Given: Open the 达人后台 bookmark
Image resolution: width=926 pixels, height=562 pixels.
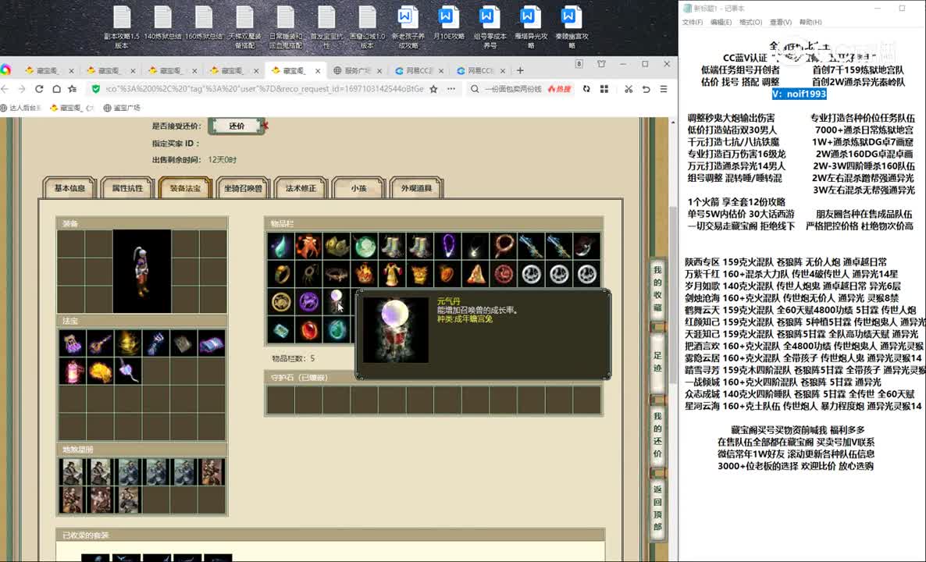Looking at the screenshot, I should click(x=21, y=108).
